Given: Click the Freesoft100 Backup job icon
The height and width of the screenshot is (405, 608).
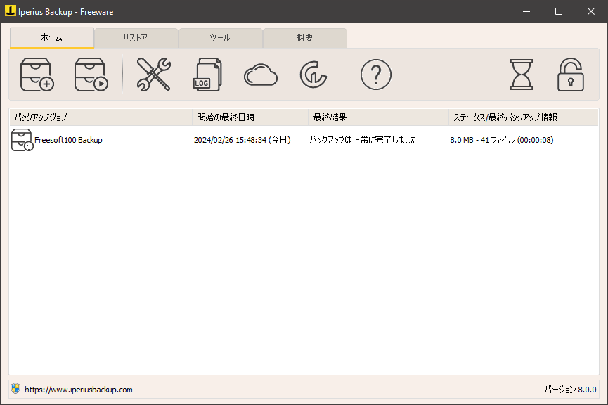Looking at the screenshot, I should tap(22, 140).
